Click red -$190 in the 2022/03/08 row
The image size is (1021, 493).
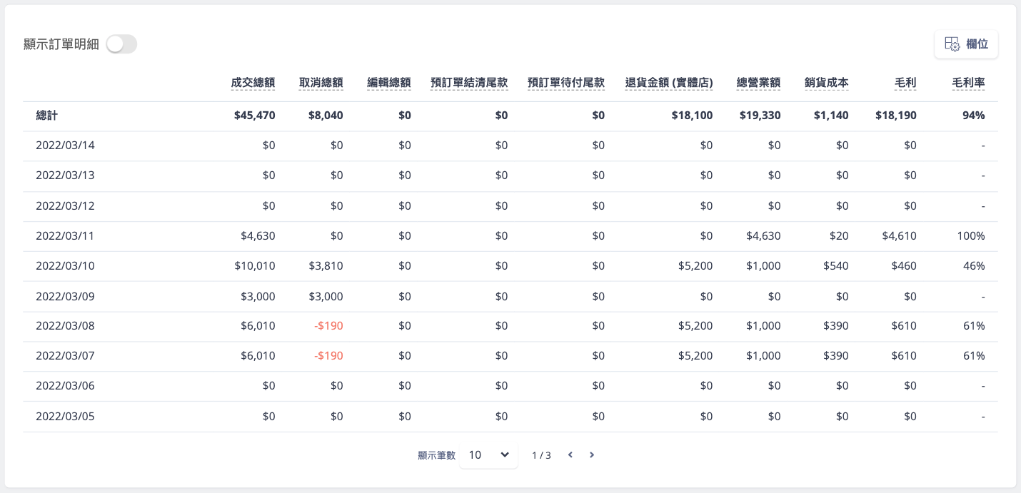pyautogui.click(x=328, y=326)
